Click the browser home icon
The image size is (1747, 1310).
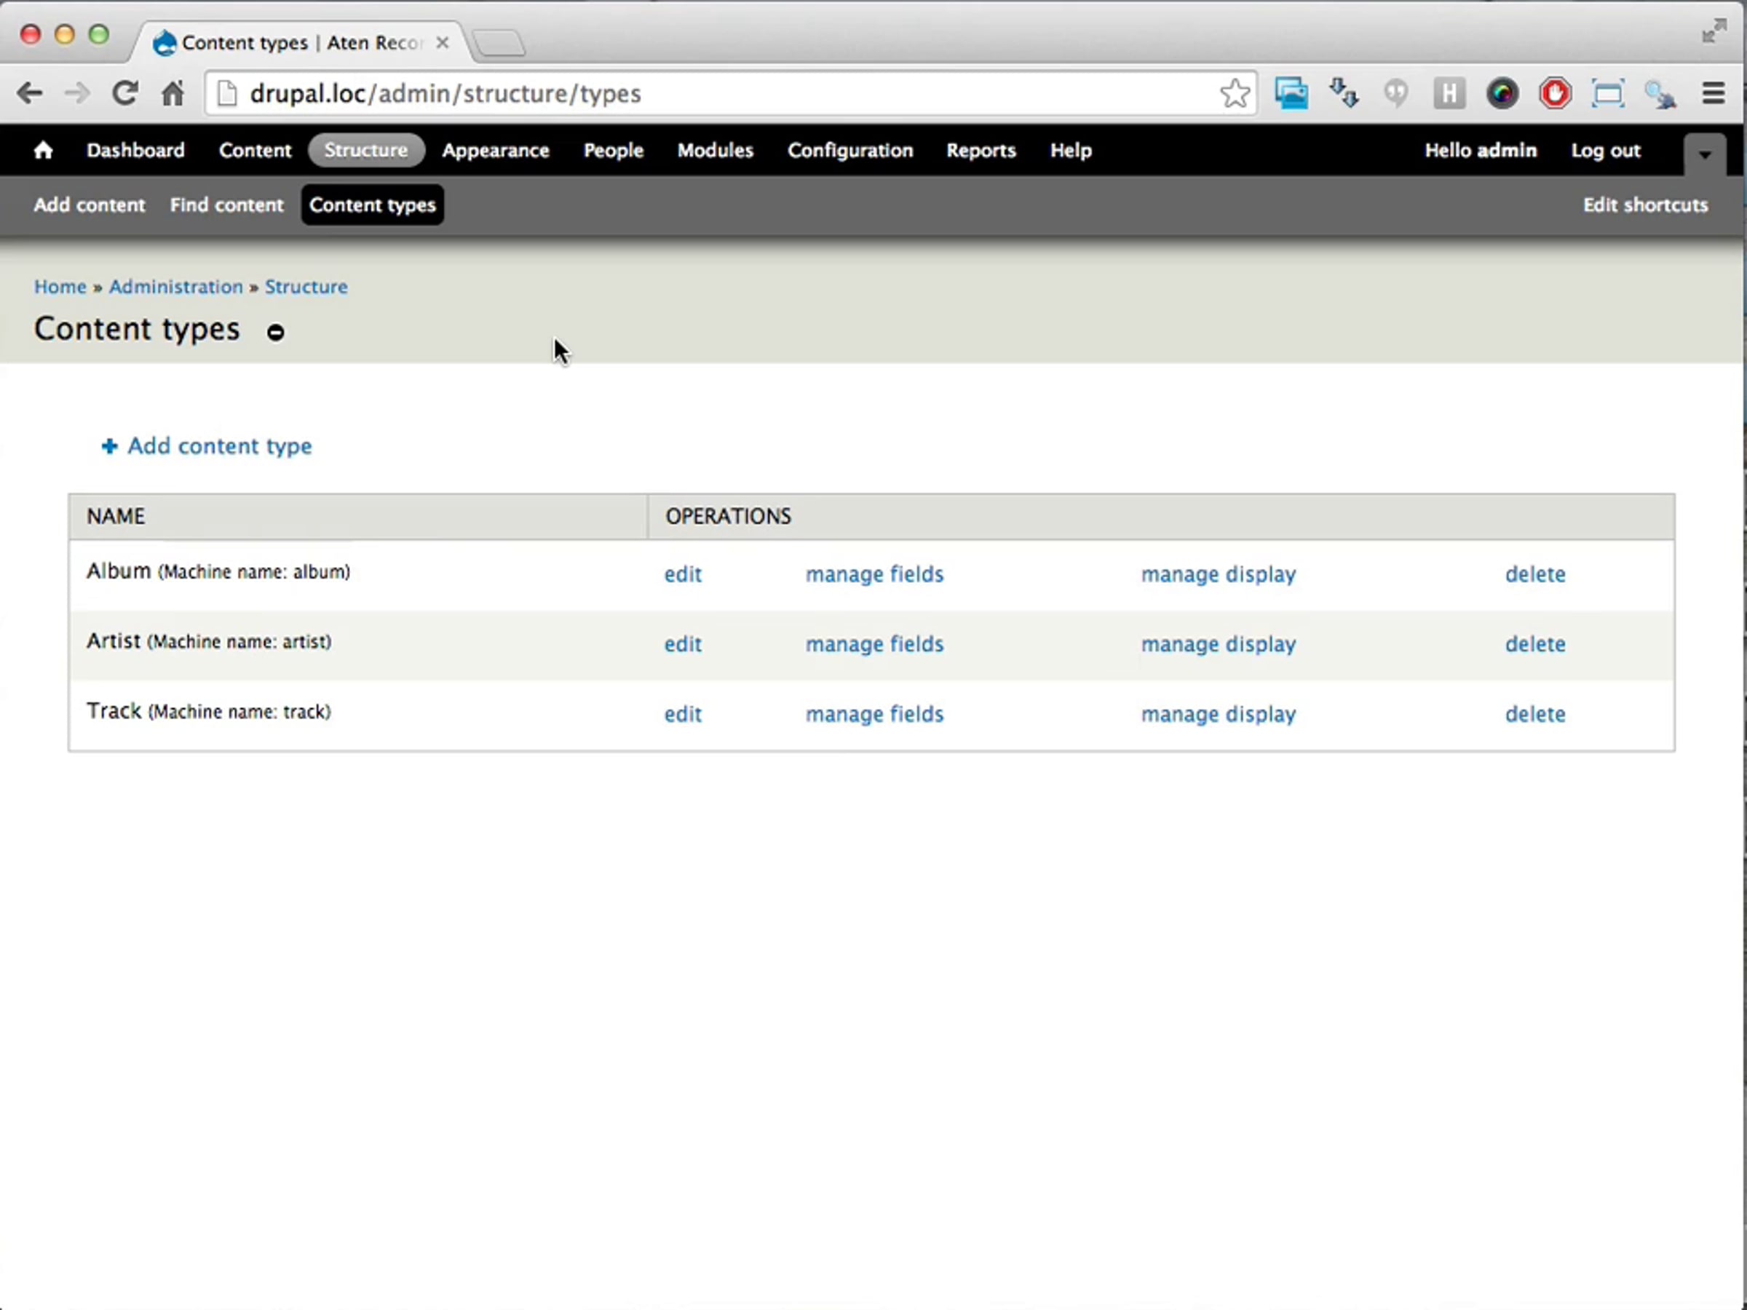pyautogui.click(x=173, y=93)
